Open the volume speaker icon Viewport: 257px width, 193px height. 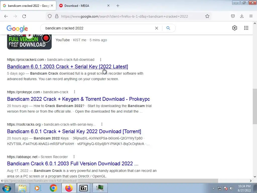232,188
